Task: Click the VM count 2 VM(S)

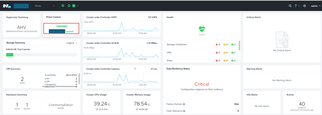Action: 22,80
